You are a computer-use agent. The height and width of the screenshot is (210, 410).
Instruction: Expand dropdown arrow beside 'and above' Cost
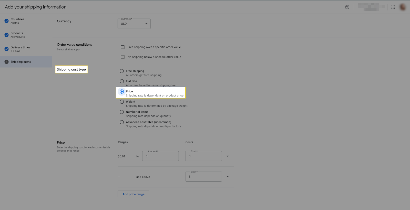point(228,177)
